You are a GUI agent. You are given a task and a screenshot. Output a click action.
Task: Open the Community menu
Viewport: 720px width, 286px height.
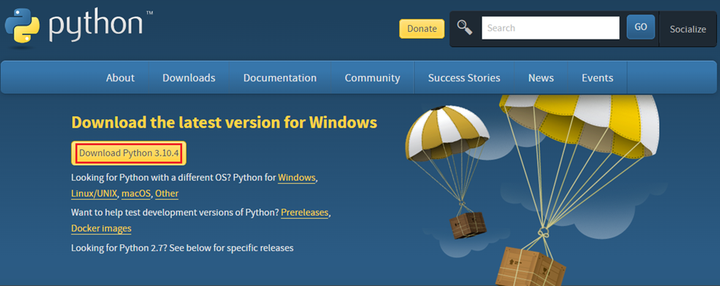coord(373,78)
